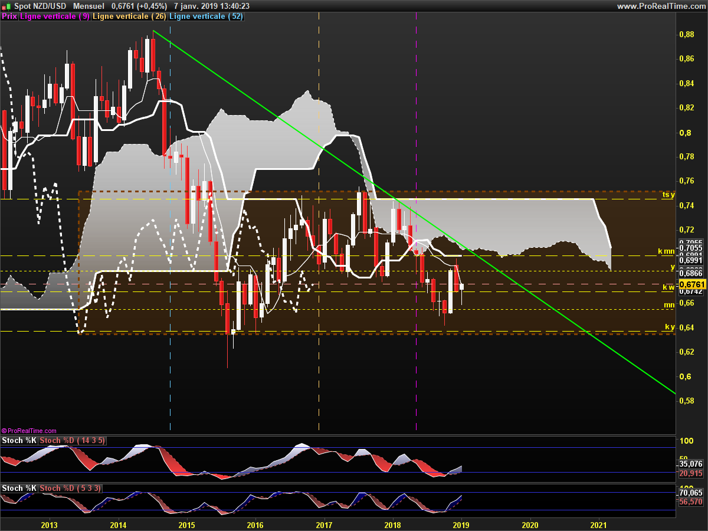Open the www.ProRealTime.com link
Image resolution: width=708 pixels, height=531 pixels.
[661, 6]
